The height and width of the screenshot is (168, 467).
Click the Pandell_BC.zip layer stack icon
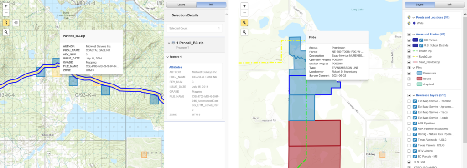tap(173, 43)
